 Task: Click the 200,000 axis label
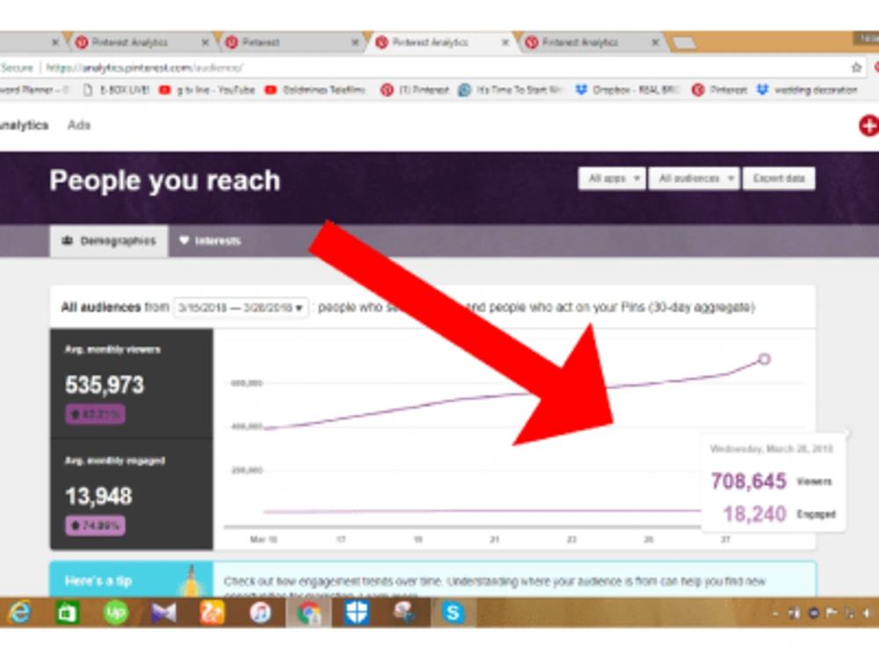point(247,470)
